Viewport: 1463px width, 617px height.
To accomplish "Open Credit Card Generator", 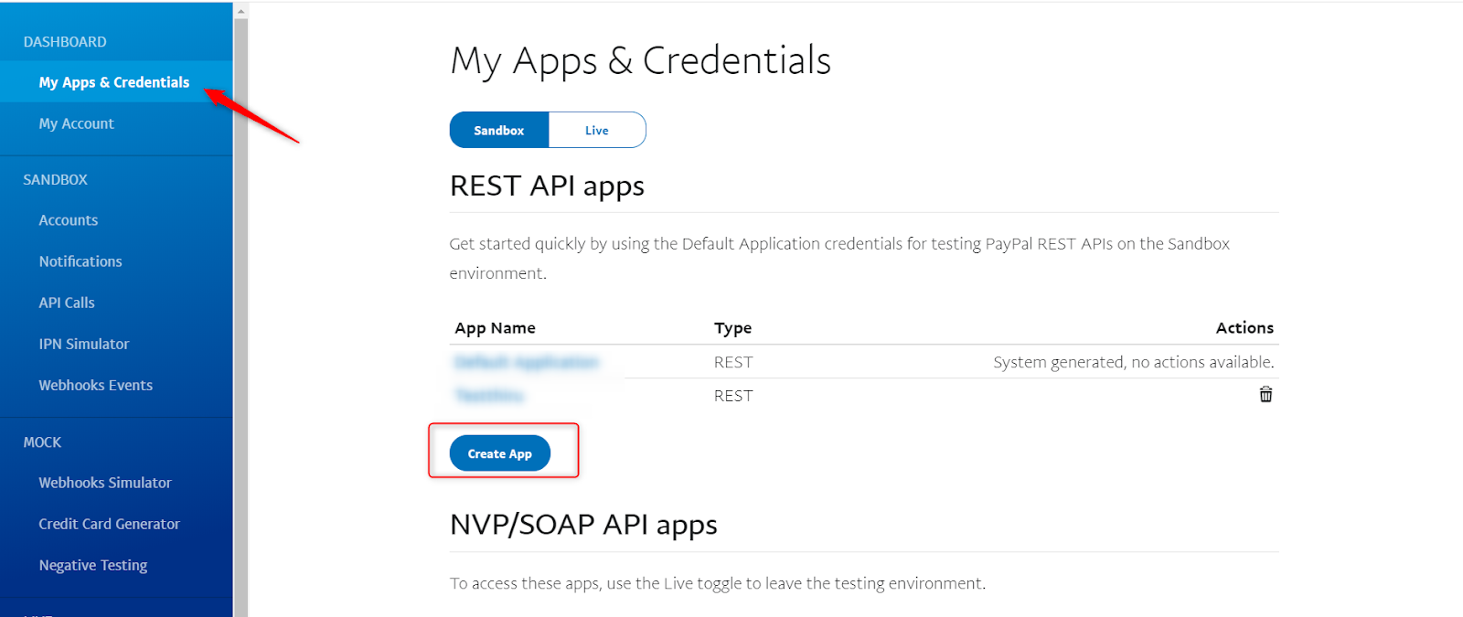I will coord(110,524).
